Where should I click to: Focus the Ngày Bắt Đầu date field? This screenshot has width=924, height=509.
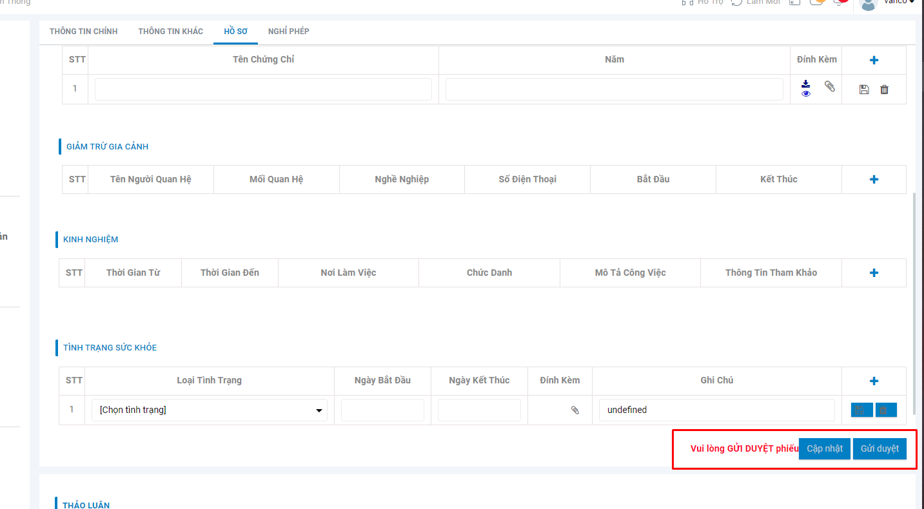click(382, 410)
